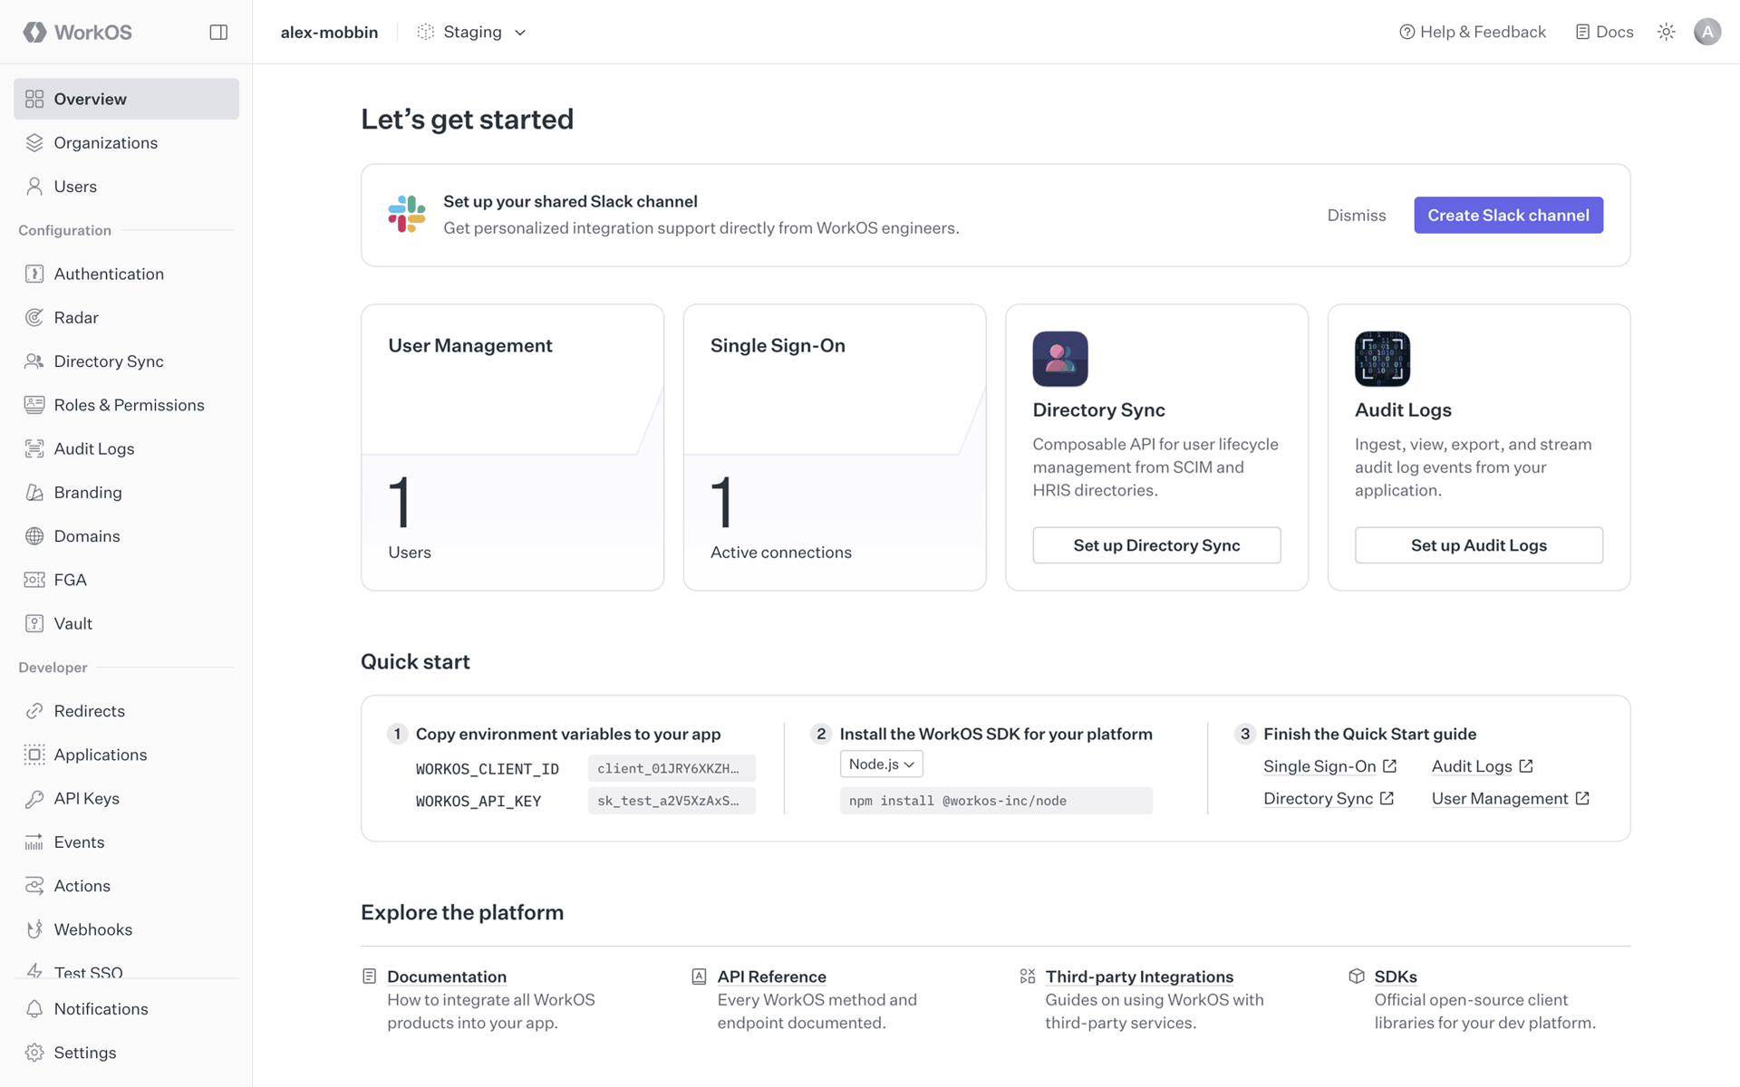The image size is (1740, 1087).
Task: Open Third-party Integrations link
Action: pos(1139,976)
